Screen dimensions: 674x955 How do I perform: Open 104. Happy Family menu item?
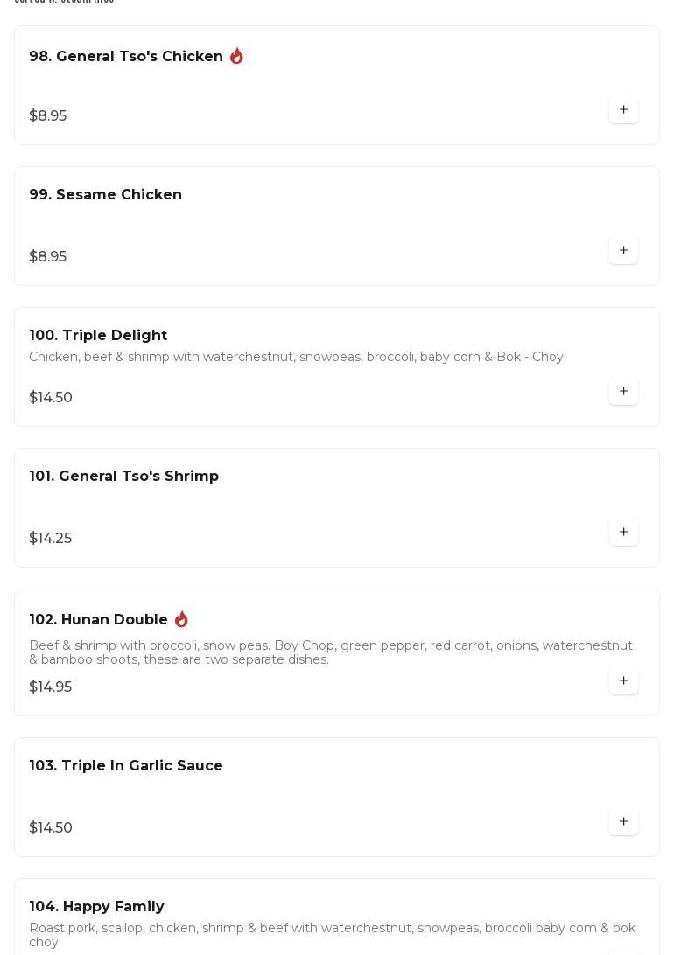pos(96,907)
